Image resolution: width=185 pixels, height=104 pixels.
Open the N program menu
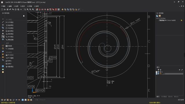click(23, 6)
